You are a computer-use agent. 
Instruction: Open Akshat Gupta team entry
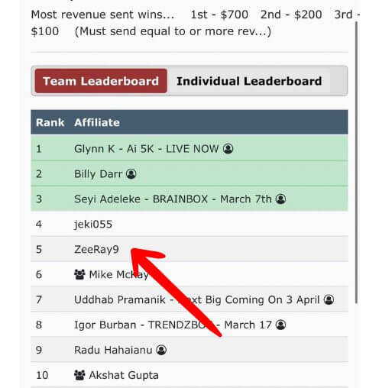tap(124, 375)
